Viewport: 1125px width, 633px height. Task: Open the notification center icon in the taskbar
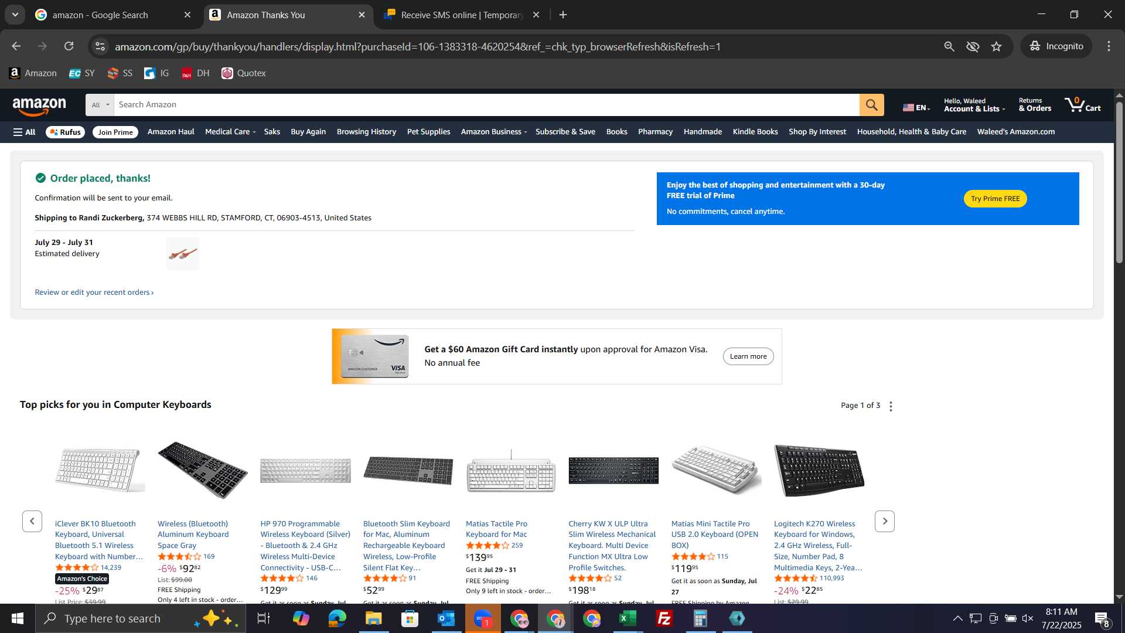click(1102, 618)
